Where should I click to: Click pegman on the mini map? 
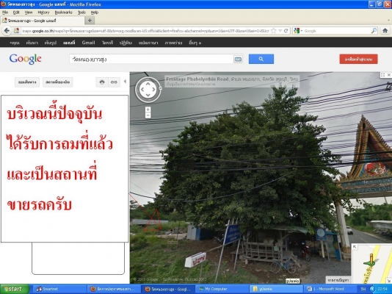tap(371, 261)
